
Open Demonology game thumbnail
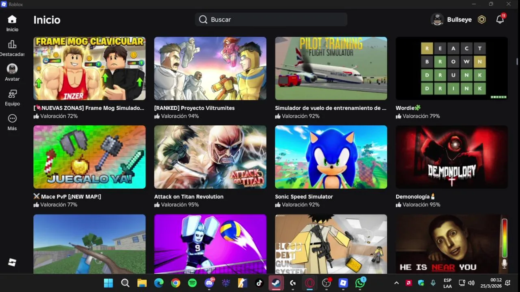pos(452,157)
